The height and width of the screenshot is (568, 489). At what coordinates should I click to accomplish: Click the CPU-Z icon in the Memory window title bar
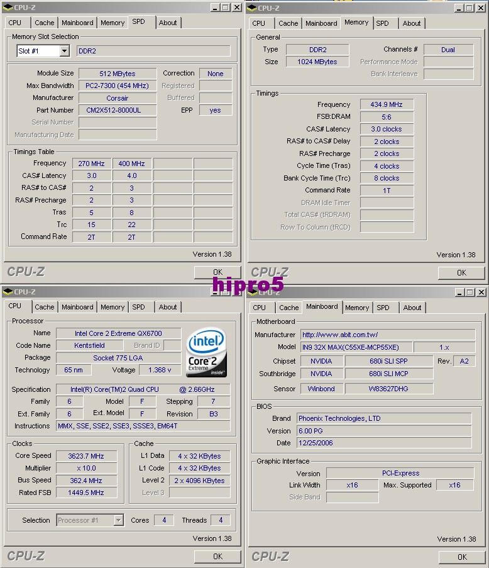[x=251, y=8]
